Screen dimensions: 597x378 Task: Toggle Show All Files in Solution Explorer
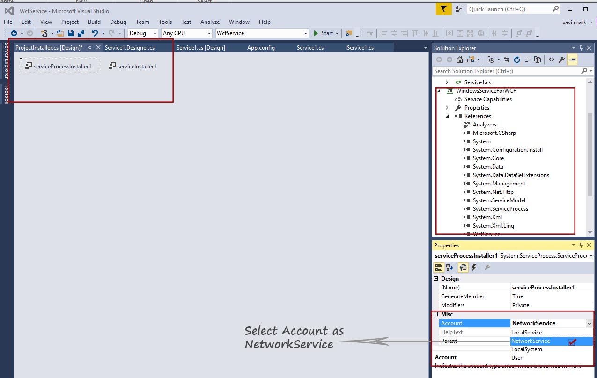click(x=538, y=59)
